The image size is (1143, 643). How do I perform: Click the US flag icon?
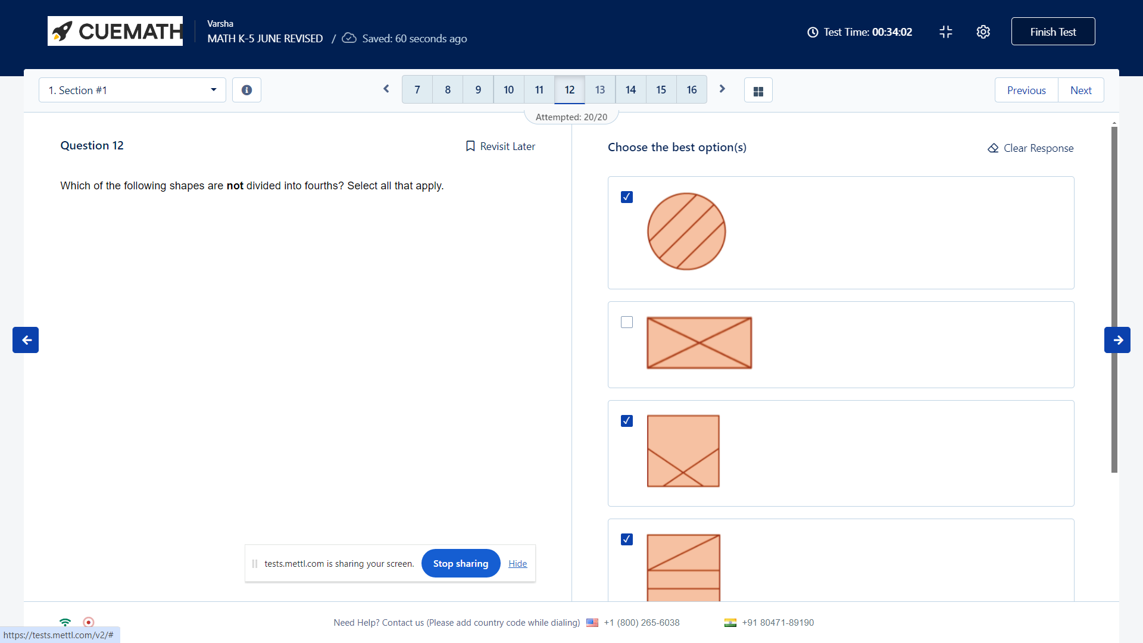592,623
